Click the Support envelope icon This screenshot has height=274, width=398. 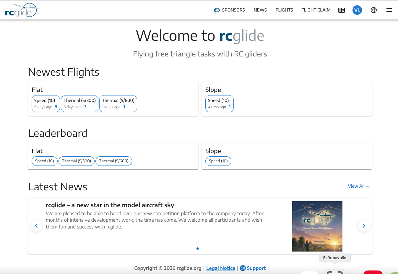[243, 268]
